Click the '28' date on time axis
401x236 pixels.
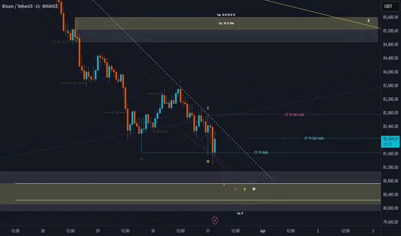(43, 231)
